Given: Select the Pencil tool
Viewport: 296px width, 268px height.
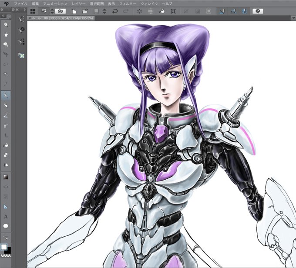Looking at the screenshot, I should click(x=6, y=105).
